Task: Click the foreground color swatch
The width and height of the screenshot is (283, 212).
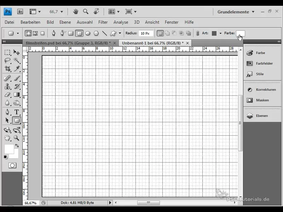Action: pyautogui.click(x=9, y=149)
